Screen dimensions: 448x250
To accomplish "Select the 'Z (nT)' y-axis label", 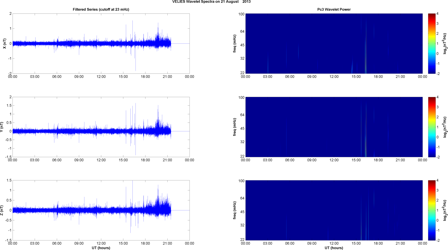I will click(x=1, y=210).
